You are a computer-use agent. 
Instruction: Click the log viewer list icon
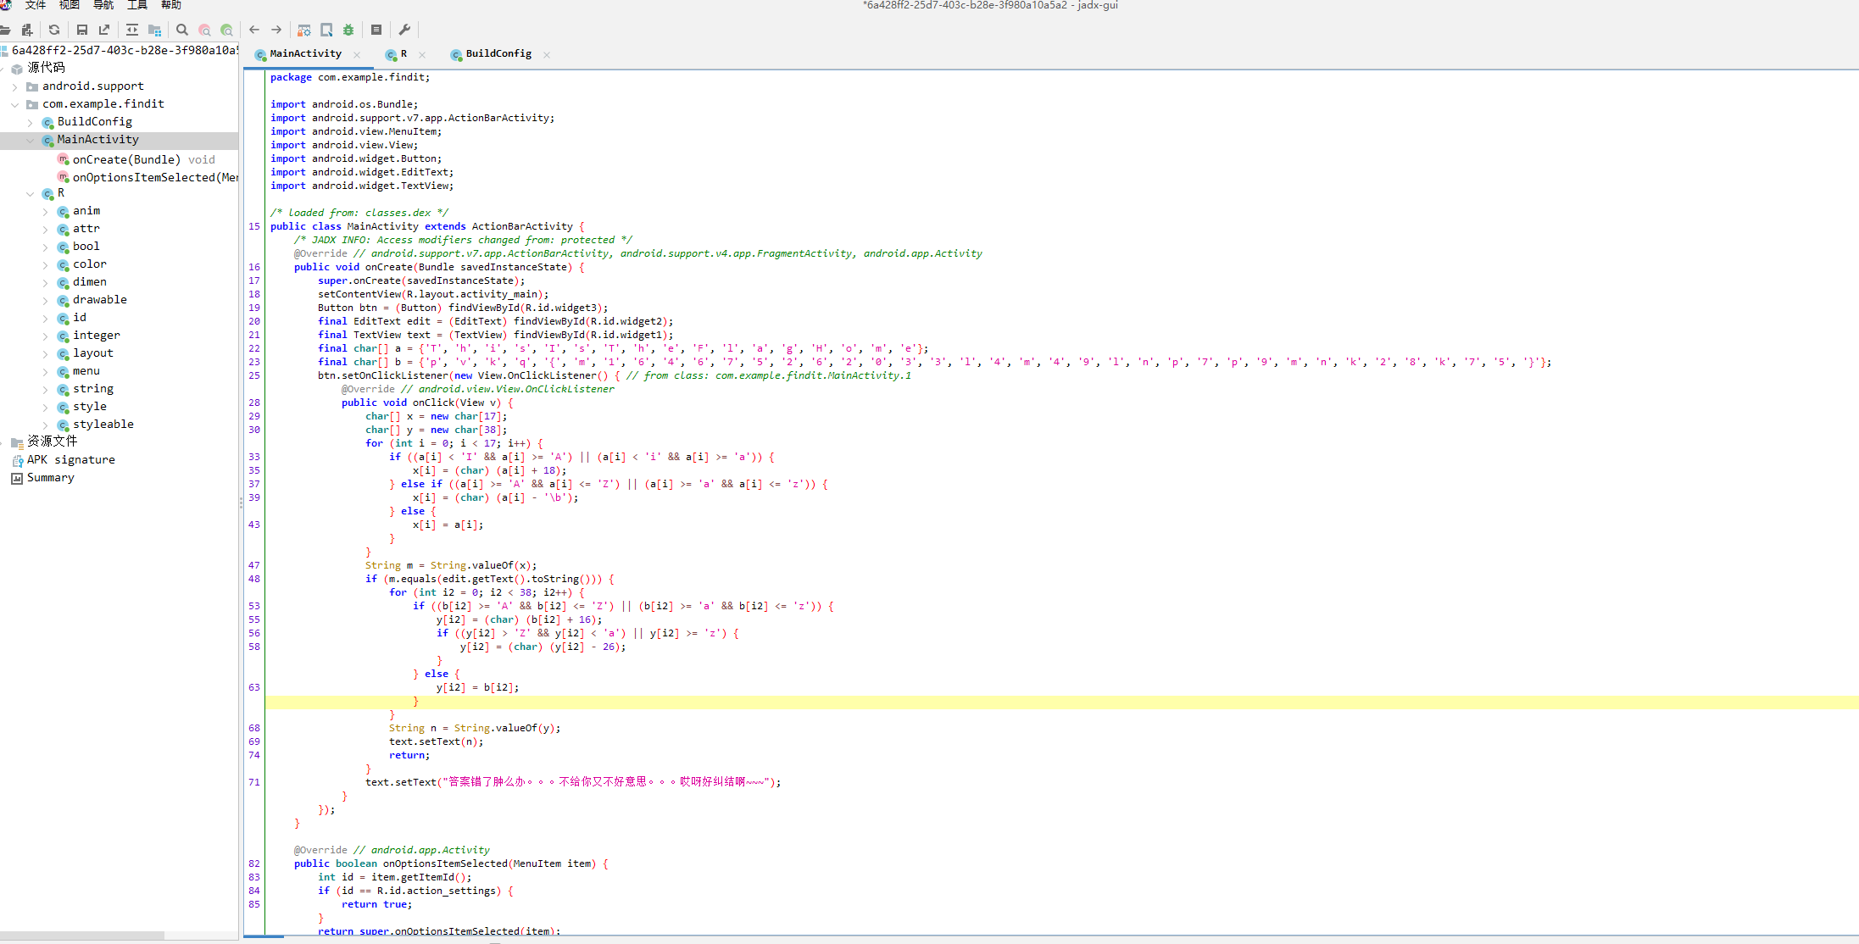click(376, 30)
